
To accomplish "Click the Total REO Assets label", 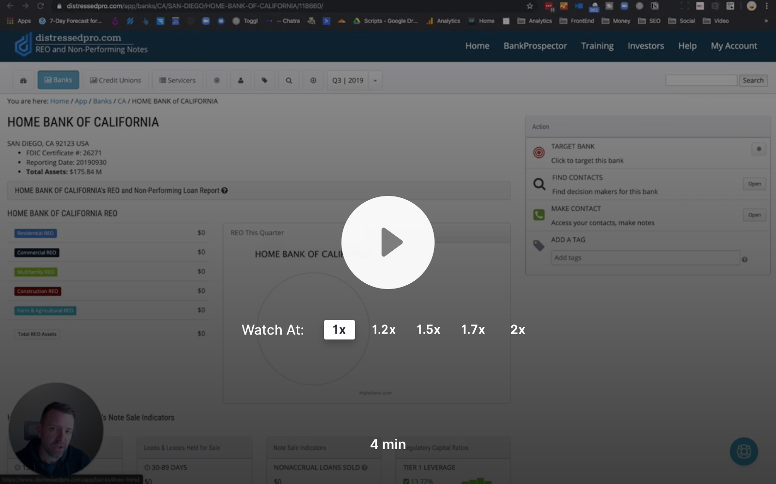I will [x=37, y=334].
